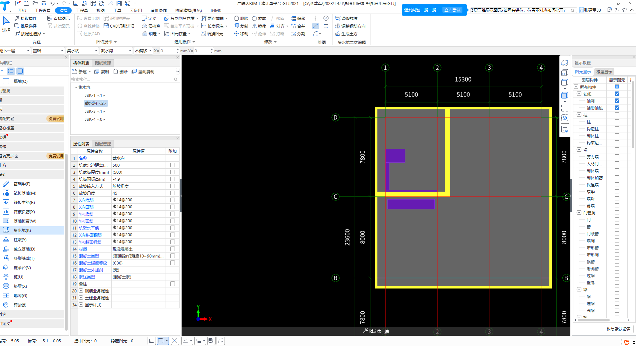636x346 pixels.
Task: Collapse the 集水坑 tree node
Action: pyautogui.click(x=76, y=87)
